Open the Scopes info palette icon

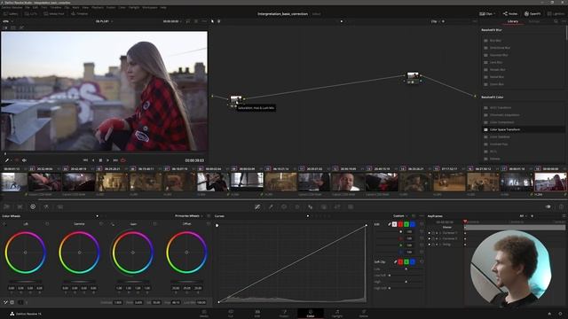pyautogui.click(x=561, y=206)
